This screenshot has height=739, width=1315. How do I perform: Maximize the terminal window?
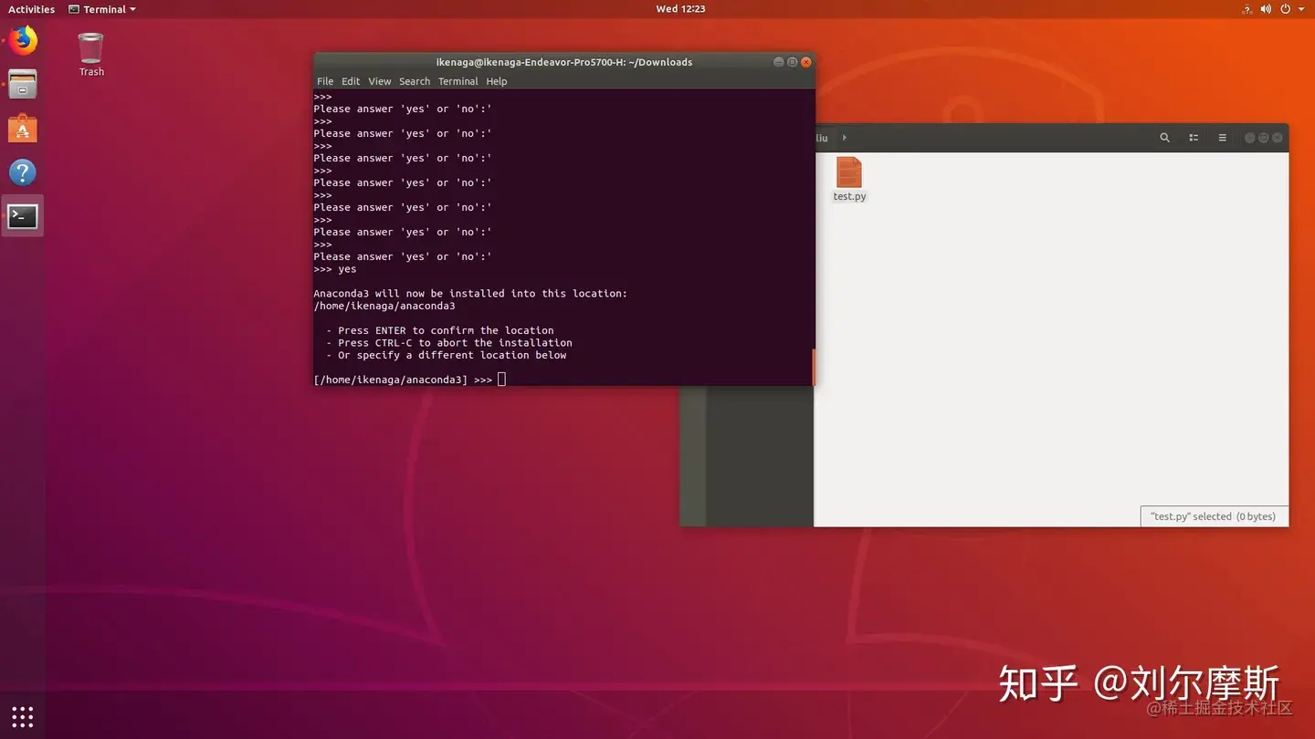tap(793, 62)
